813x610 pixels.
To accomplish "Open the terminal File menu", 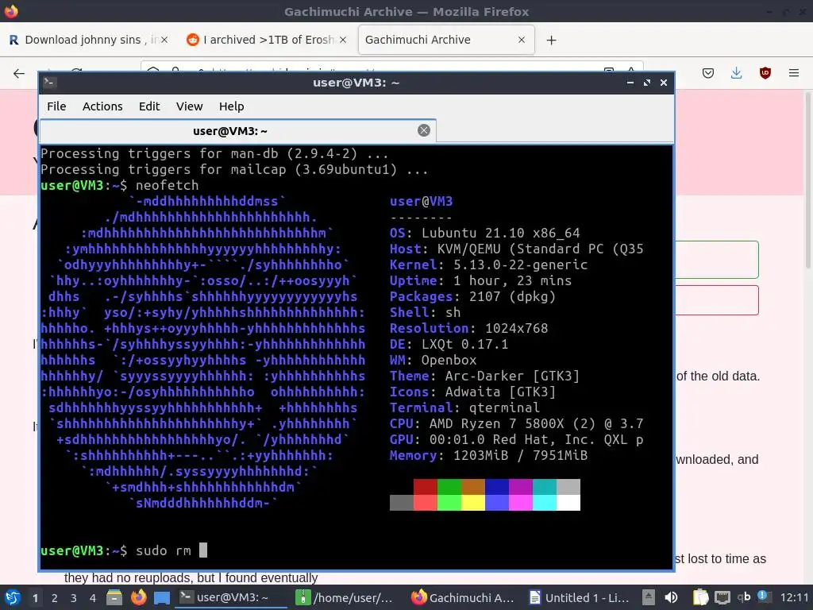I will point(56,106).
